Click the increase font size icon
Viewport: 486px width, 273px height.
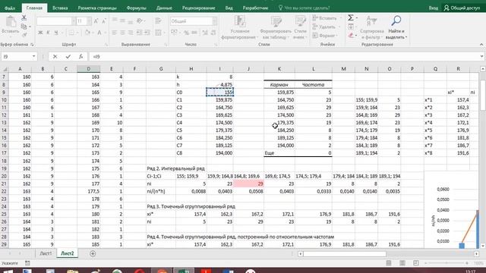point(96,21)
